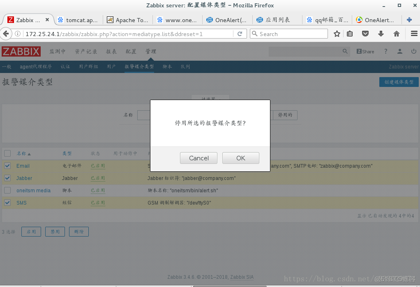
Task: Confirm disabling by clicking OK
Action: [240, 158]
